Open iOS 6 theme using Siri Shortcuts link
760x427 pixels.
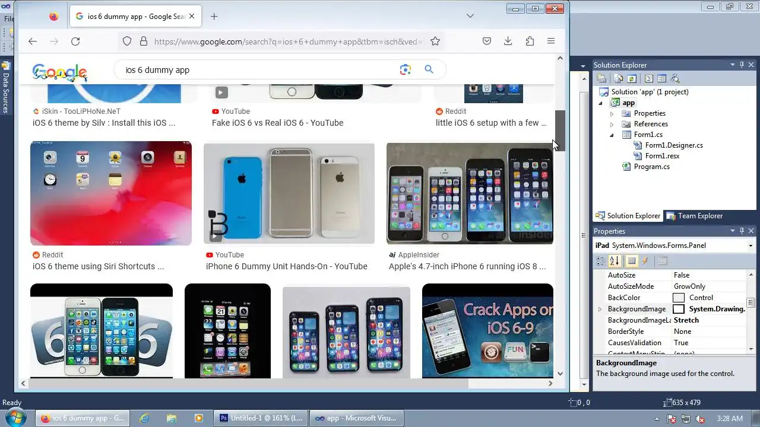coord(99,266)
